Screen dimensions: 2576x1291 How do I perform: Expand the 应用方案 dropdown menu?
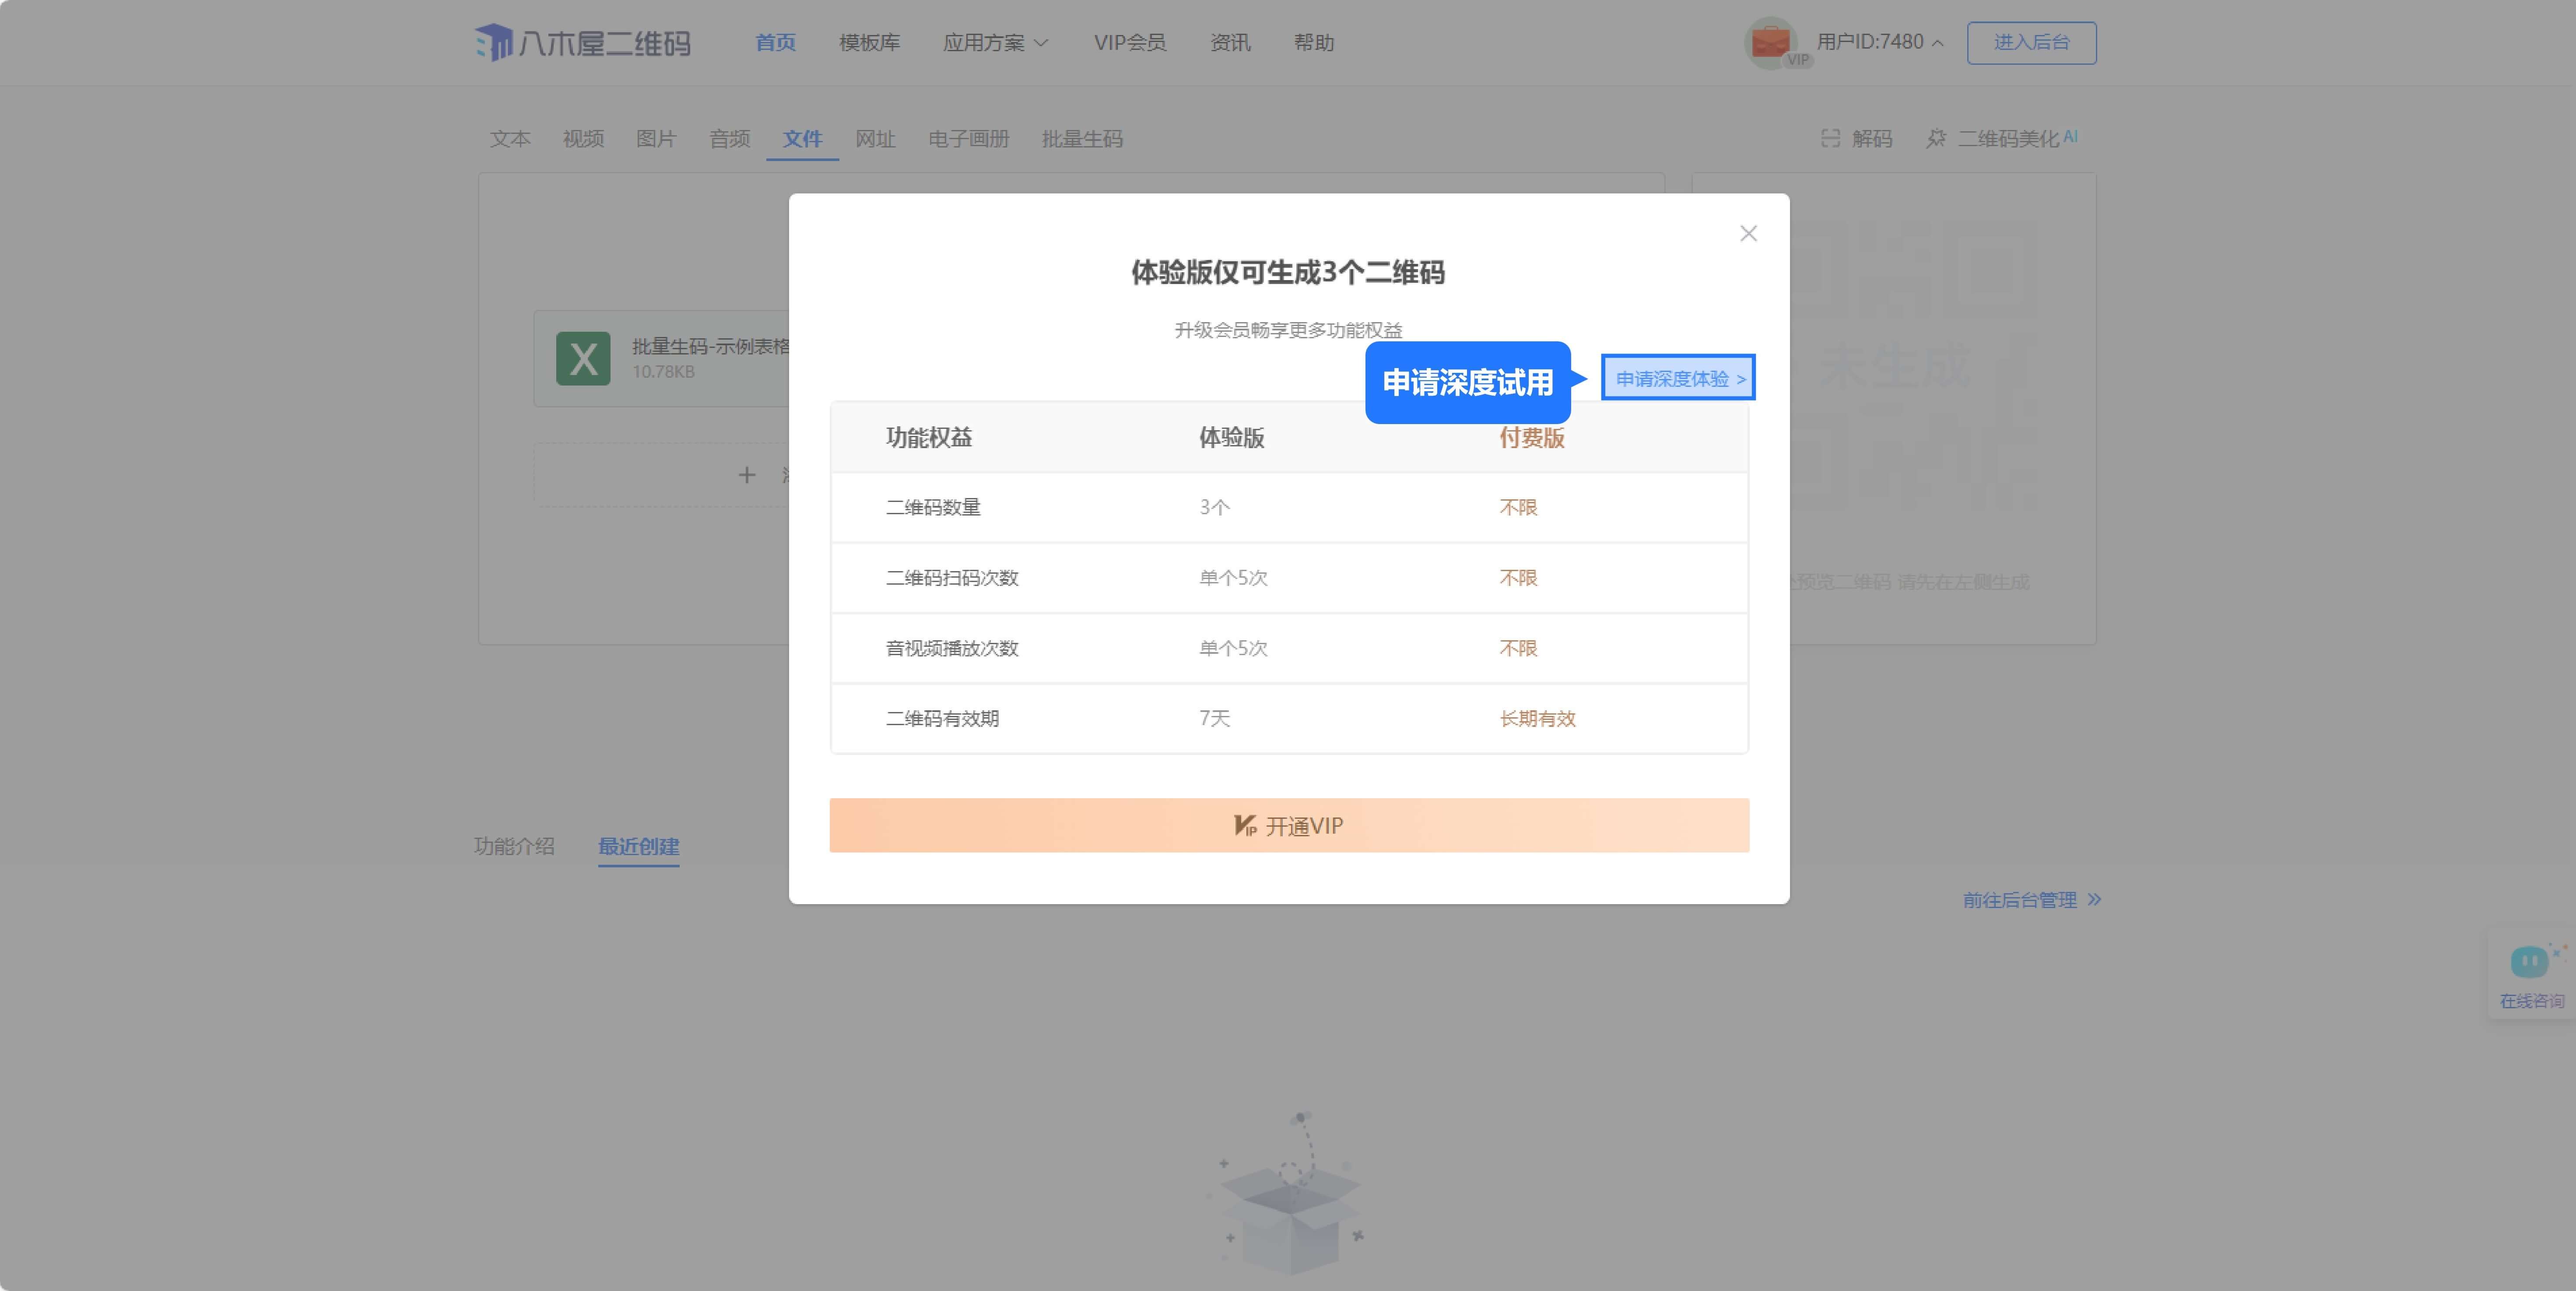(995, 43)
